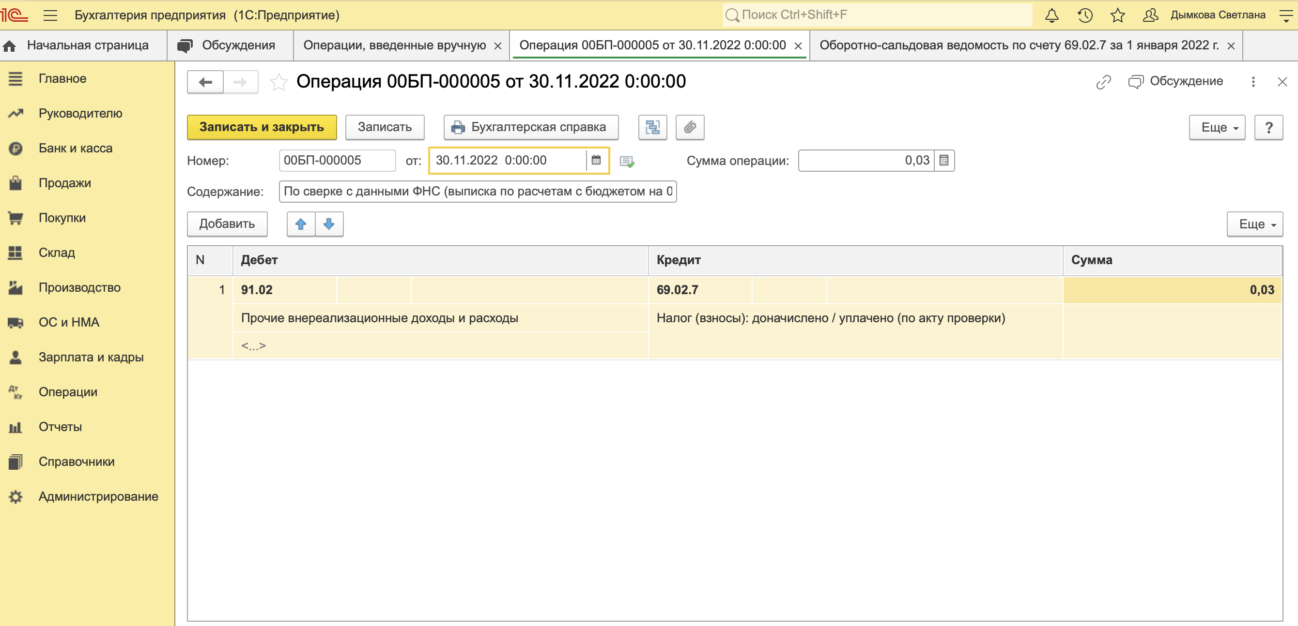Screen dimensions: 1298x626
Task: Open service settings menu at top right
Action: click(x=1286, y=15)
